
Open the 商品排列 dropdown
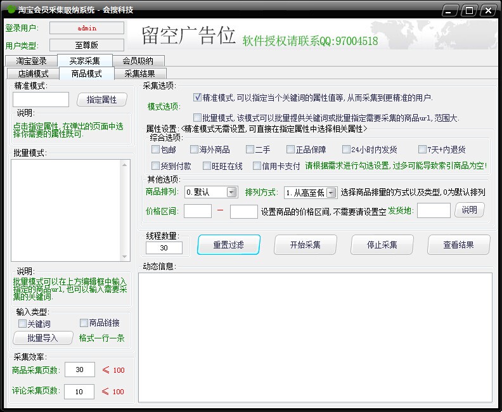pos(231,192)
